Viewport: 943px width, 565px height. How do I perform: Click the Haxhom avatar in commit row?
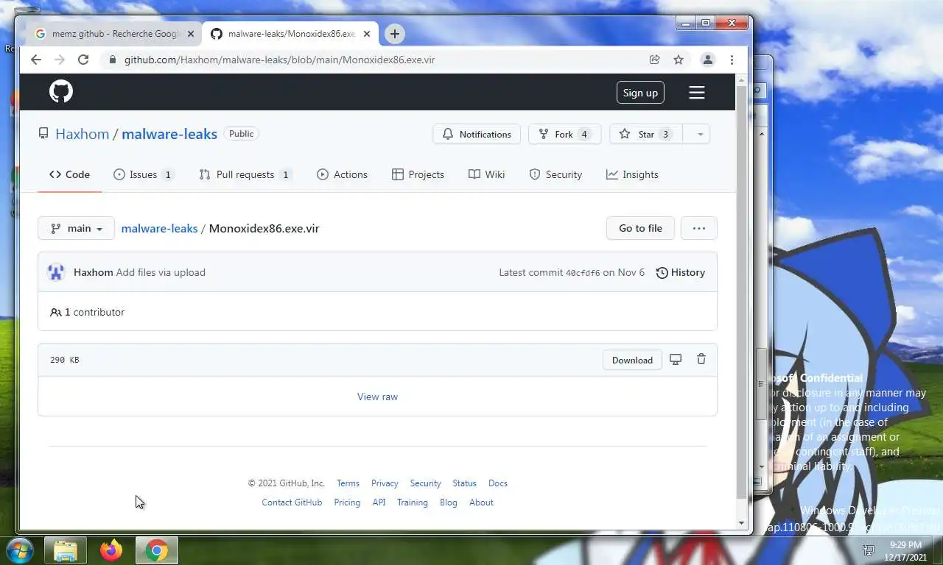[56, 272]
